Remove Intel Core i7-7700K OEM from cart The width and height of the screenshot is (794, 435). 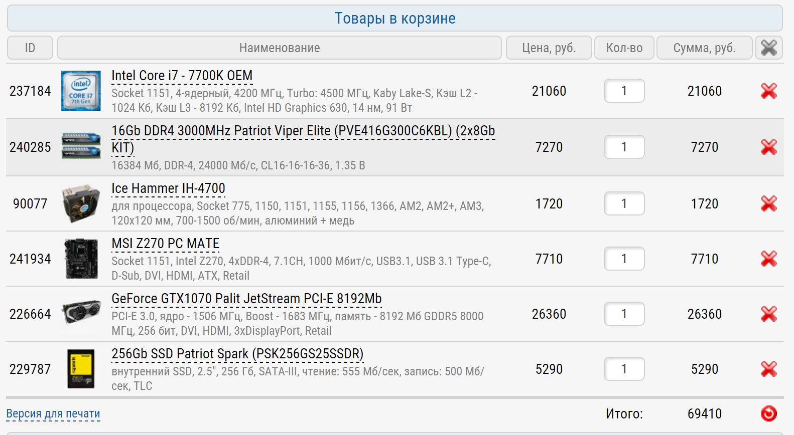768,91
